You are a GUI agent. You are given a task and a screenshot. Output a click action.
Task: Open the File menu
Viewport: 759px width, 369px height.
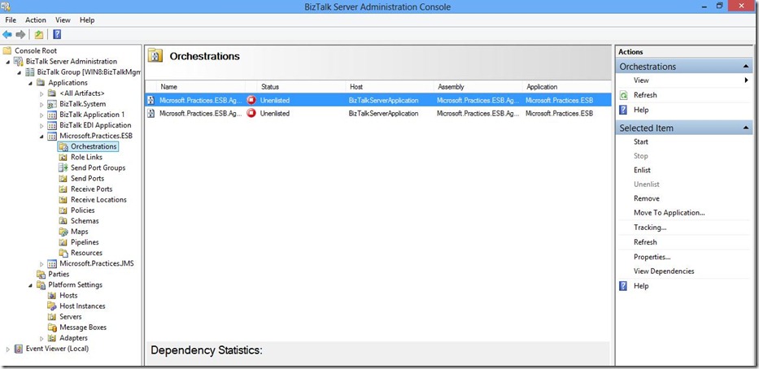(10, 20)
